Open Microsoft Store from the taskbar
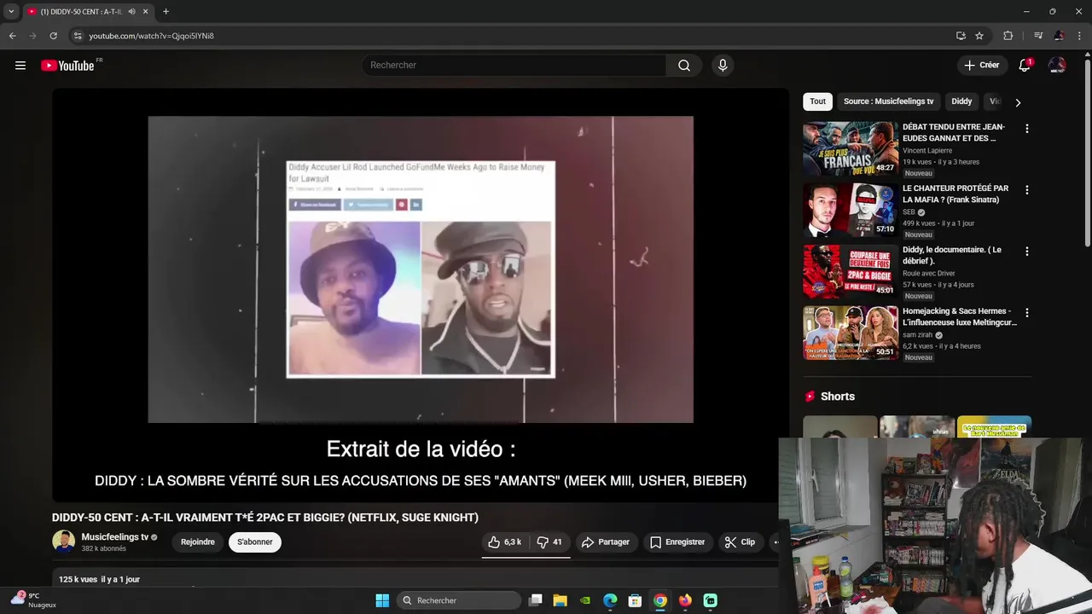The height and width of the screenshot is (614, 1092). tap(635, 600)
